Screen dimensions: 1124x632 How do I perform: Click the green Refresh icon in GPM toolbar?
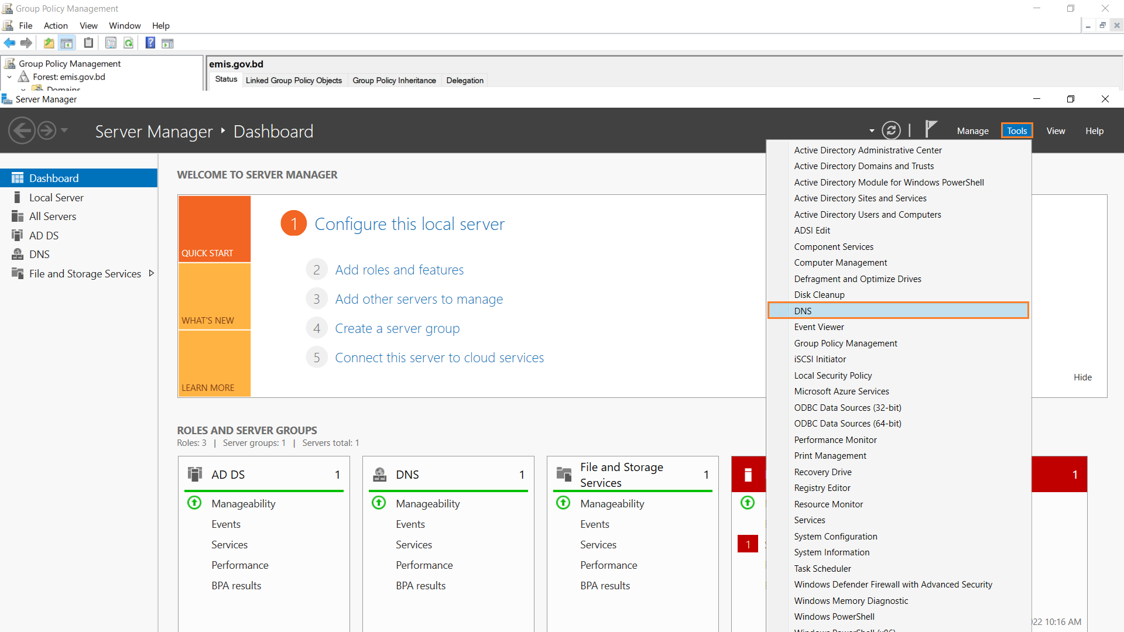(x=128, y=43)
